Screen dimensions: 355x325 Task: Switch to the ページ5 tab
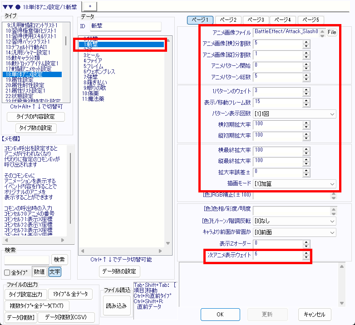click(x=311, y=20)
